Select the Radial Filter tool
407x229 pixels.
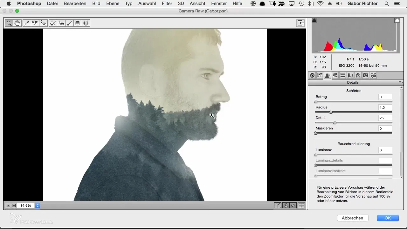[x=86, y=23]
